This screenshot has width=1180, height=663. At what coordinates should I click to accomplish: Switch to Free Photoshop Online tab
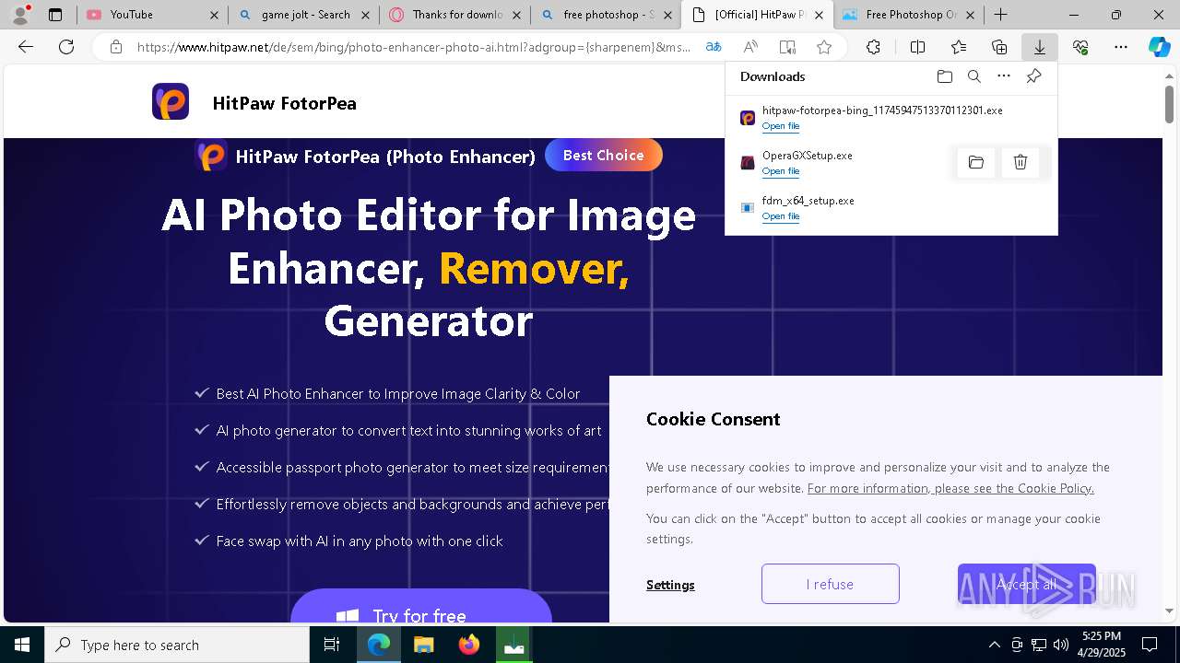click(x=909, y=15)
